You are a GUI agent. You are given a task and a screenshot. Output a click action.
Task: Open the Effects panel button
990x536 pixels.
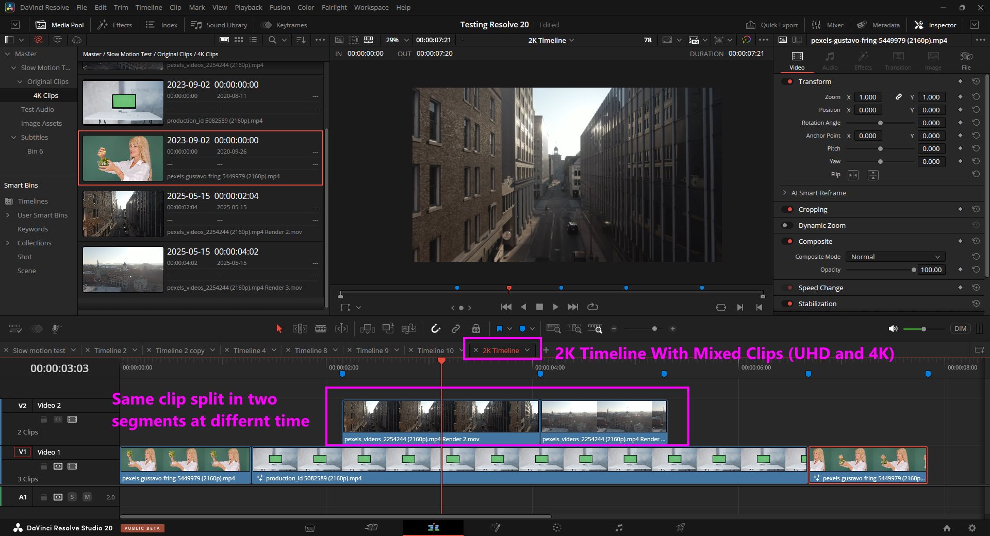(x=115, y=25)
